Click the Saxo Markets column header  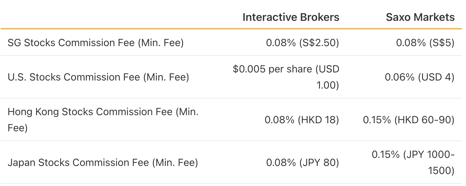click(420, 17)
